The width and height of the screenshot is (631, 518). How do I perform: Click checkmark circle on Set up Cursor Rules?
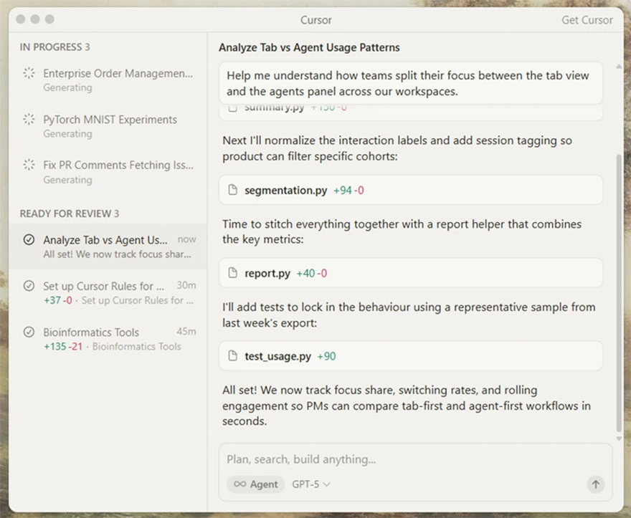click(x=29, y=286)
